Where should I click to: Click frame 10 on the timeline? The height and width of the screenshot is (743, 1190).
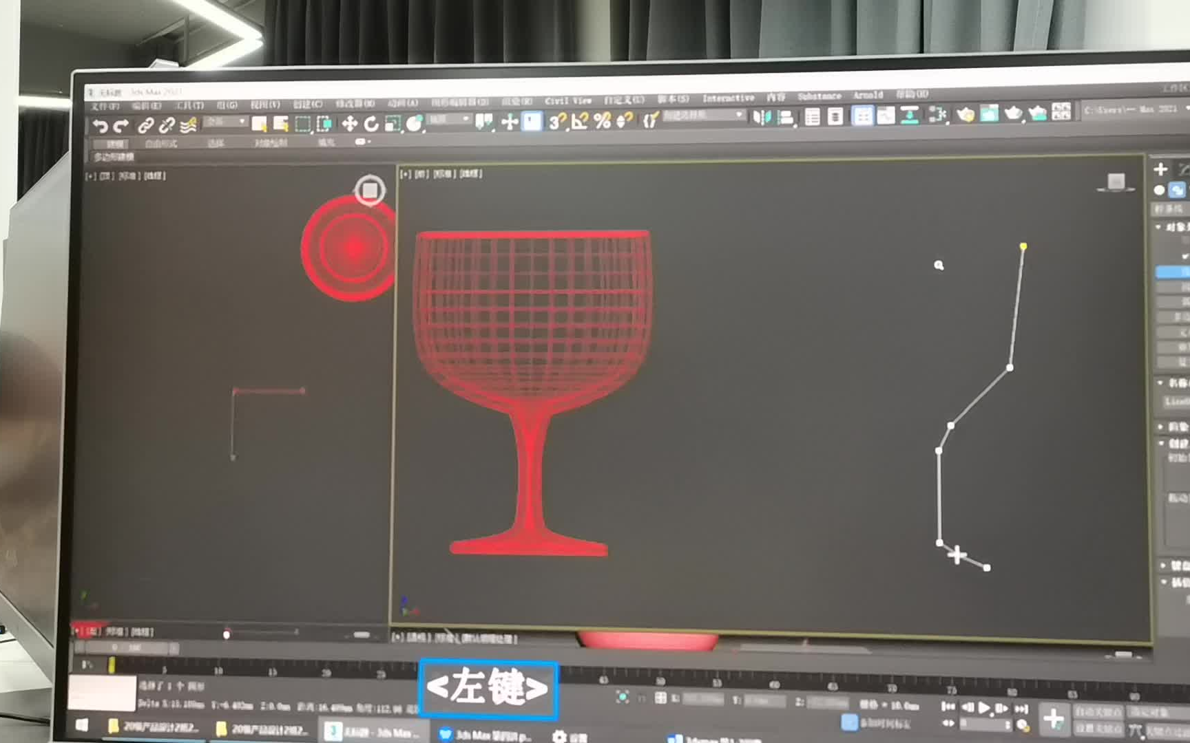tap(218, 671)
